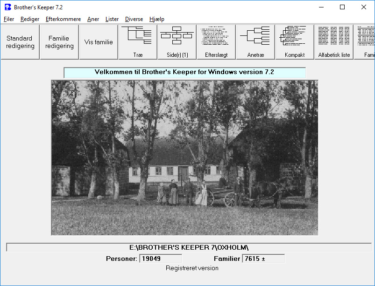Open the Træ tree report
375x286 pixels.
138,42
